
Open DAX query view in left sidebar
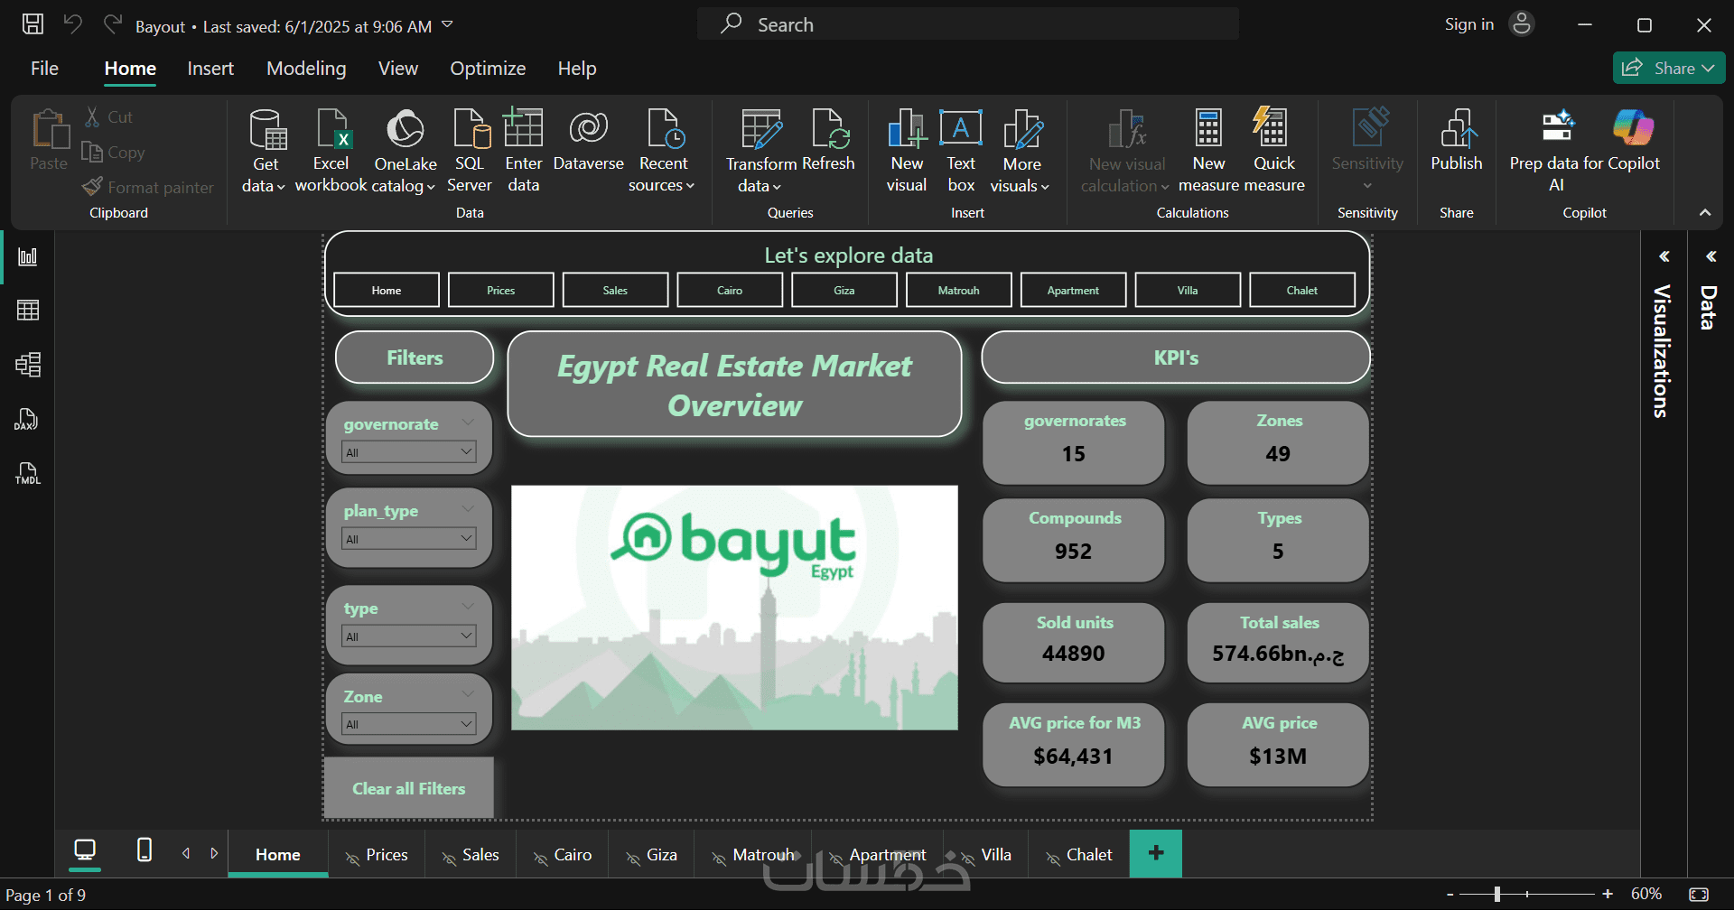pos(28,419)
